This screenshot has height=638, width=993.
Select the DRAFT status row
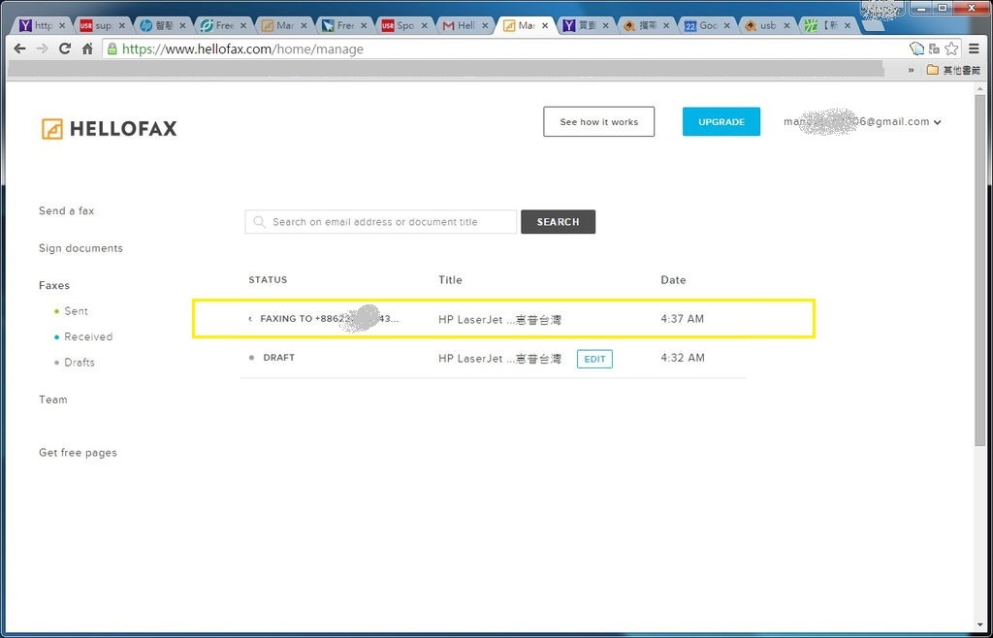point(278,358)
